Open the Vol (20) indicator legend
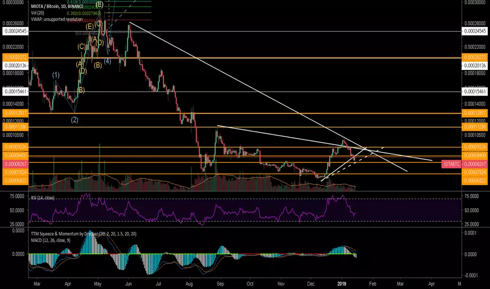490x289 pixels. click(x=37, y=13)
